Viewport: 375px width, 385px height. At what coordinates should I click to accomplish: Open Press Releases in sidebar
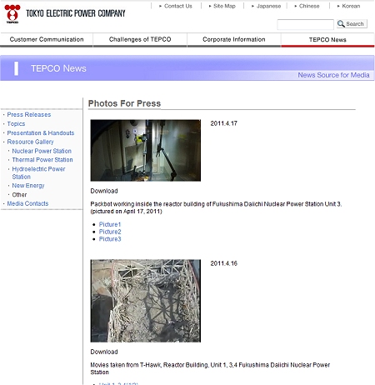click(x=29, y=114)
